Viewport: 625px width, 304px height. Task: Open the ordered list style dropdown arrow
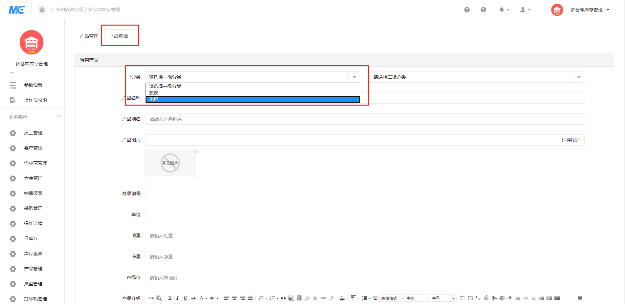coord(266,298)
